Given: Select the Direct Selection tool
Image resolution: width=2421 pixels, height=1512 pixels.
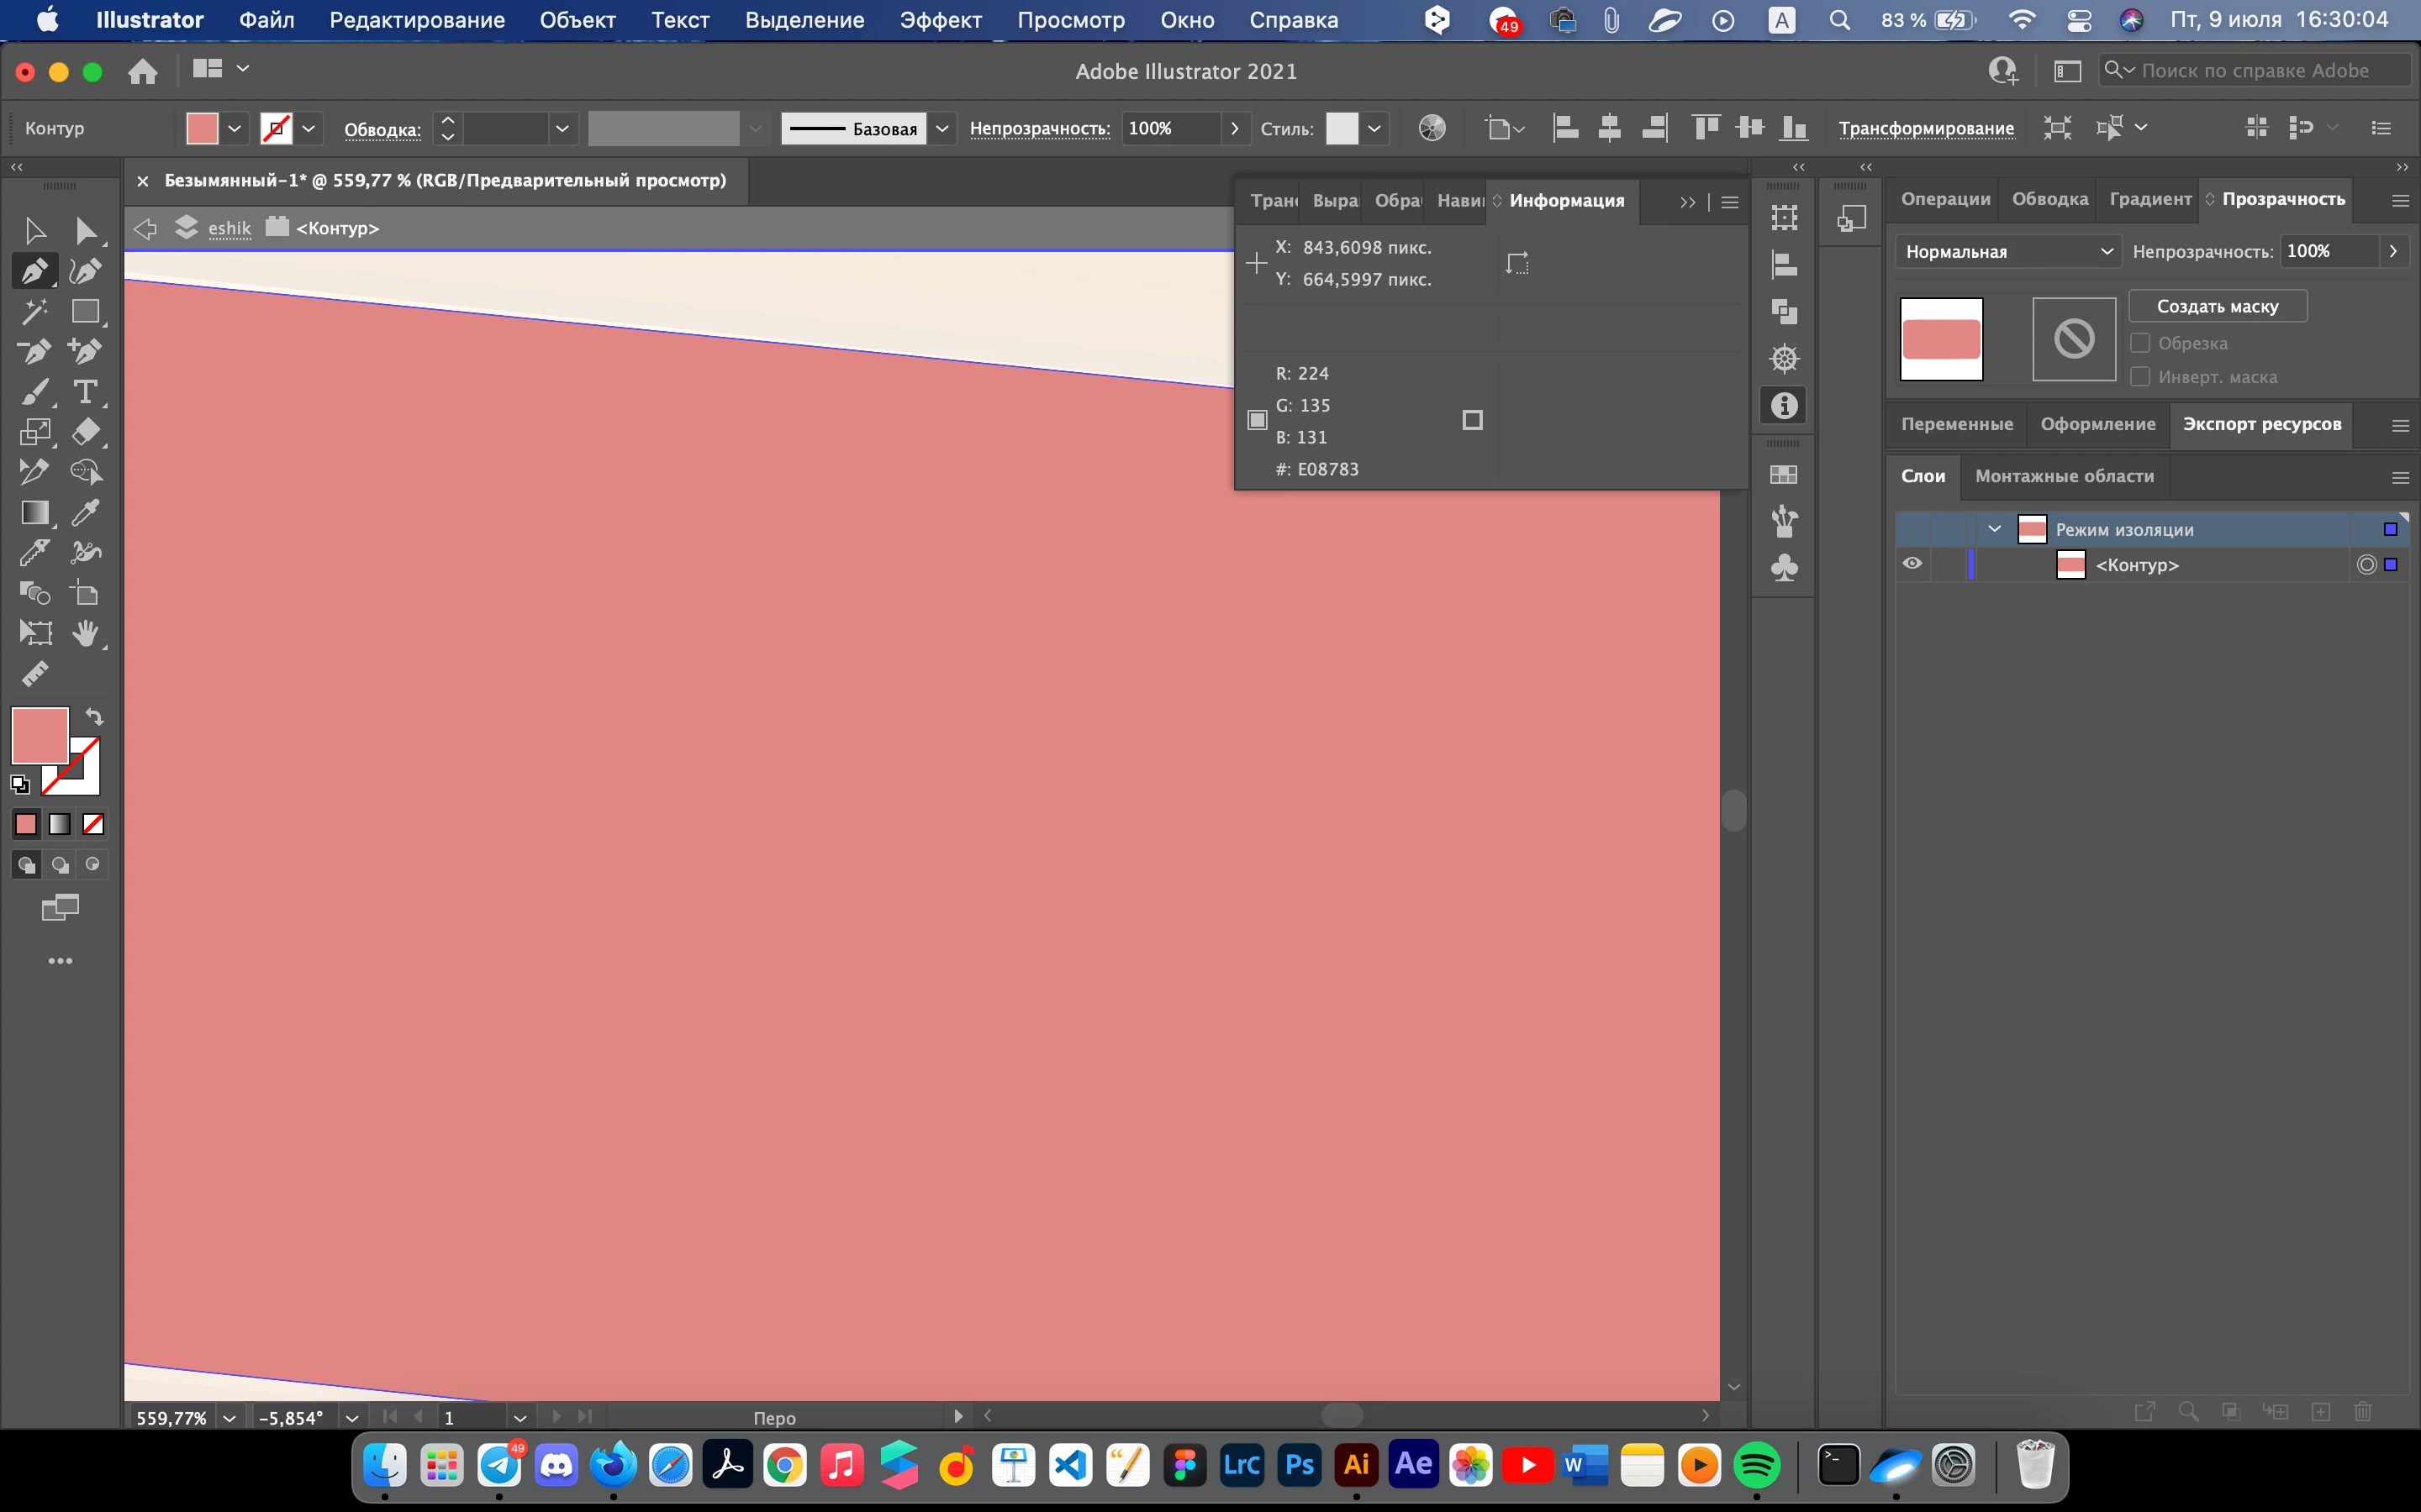Looking at the screenshot, I should pyautogui.click(x=86, y=231).
